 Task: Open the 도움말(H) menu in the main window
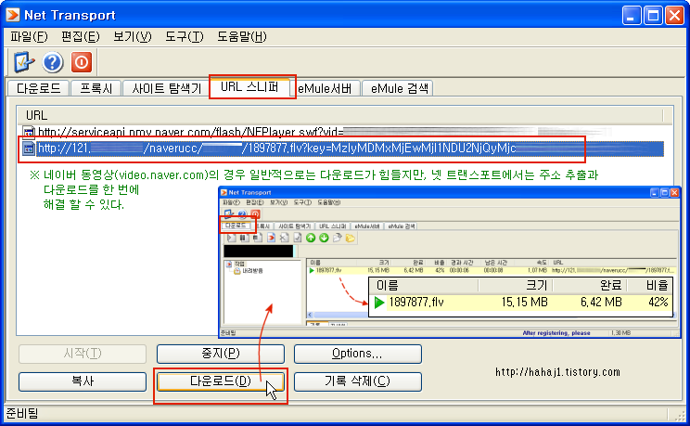(241, 36)
